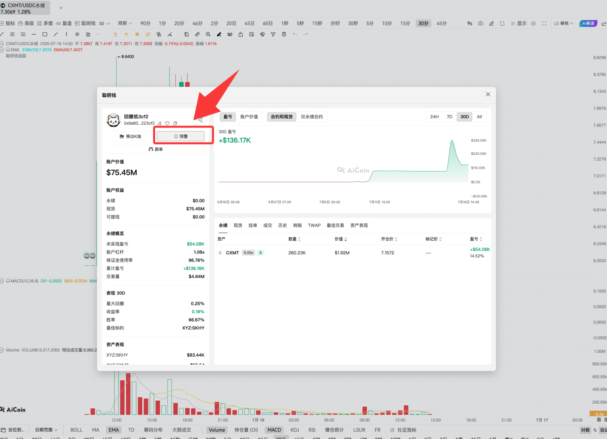Select 合约和现货 scope
Screen dimensions: 607x439
[282, 117]
